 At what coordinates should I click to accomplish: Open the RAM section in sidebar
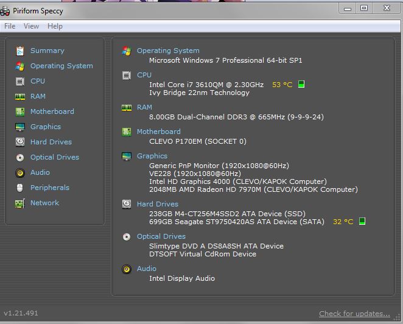coord(38,96)
